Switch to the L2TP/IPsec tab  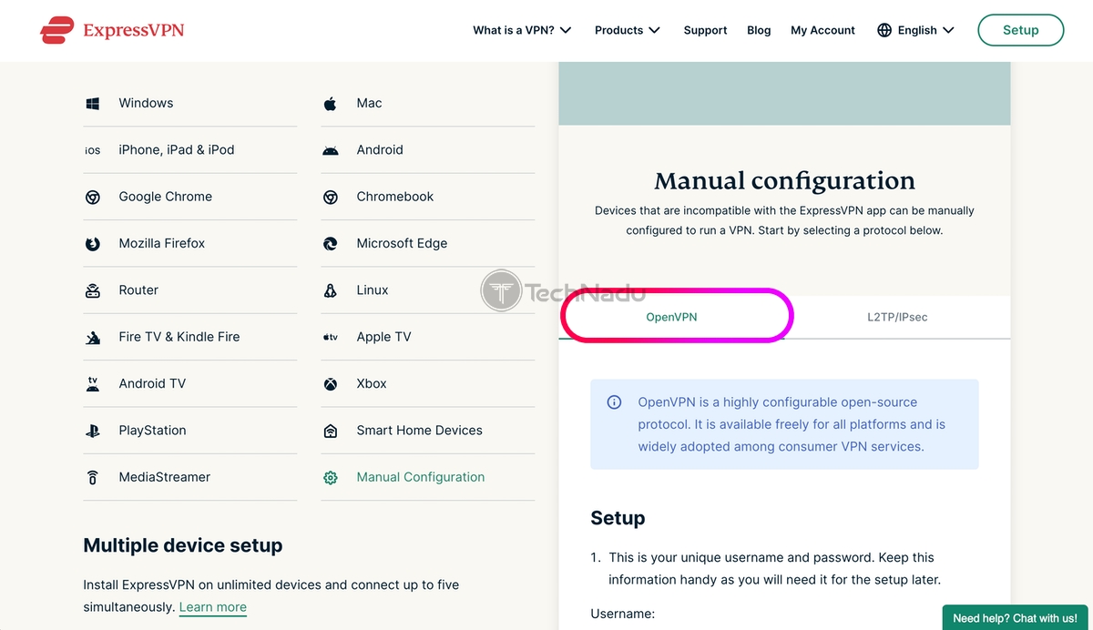coord(897,317)
